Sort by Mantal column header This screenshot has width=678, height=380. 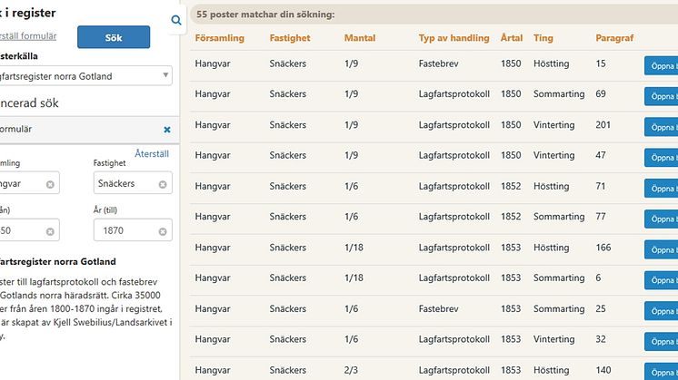(360, 38)
